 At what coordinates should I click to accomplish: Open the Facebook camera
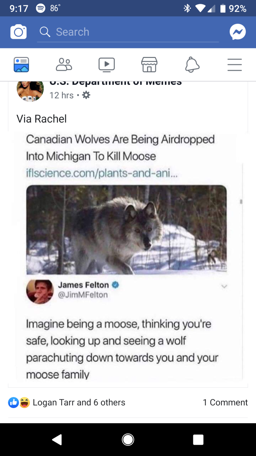pyautogui.click(x=18, y=32)
